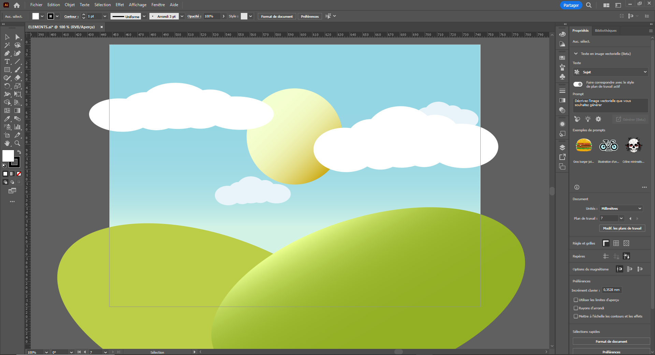Viewport: 655px width, 355px height.
Task: Click the fill color swatch in control bar
Action: coord(35,16)
